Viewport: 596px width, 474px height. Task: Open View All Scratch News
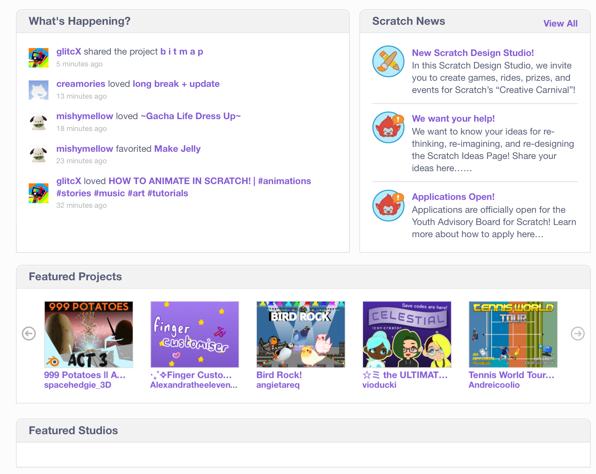(x=560, y=24)
